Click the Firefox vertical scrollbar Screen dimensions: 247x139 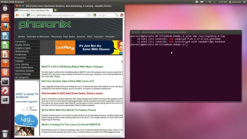coord(123,77)
